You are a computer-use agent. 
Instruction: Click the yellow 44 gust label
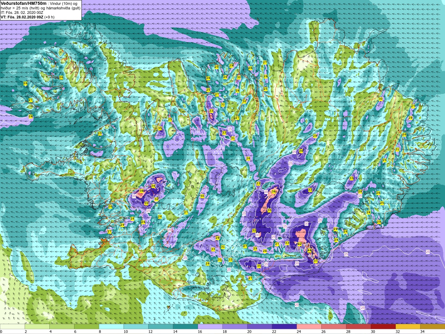309,250
